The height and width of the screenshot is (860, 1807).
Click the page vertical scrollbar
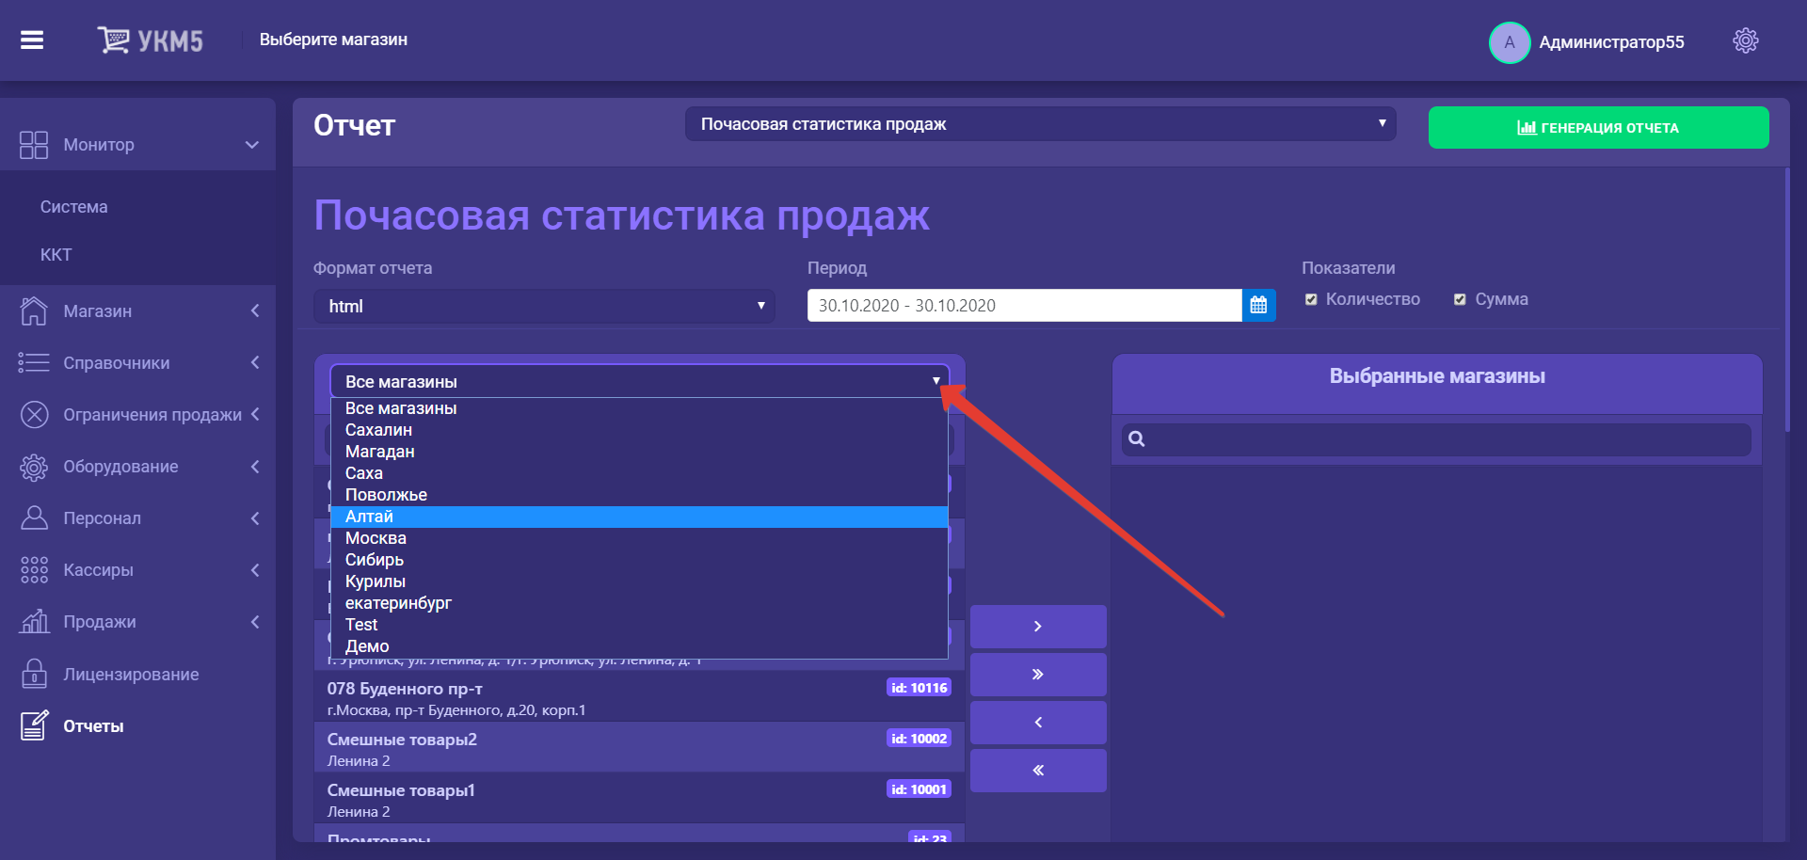[x=1787, y=301]
